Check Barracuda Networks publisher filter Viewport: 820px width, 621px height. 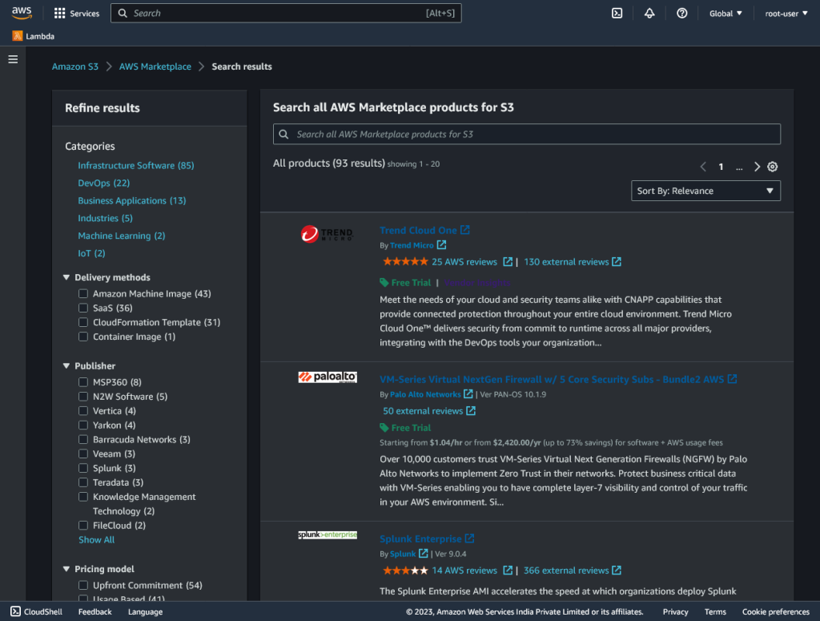point(83,439)
